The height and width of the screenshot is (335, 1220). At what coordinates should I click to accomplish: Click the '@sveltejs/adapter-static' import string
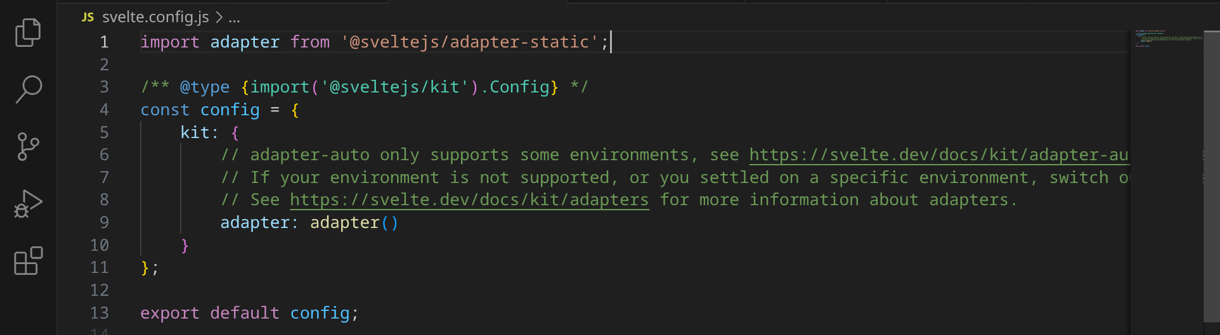469,42
